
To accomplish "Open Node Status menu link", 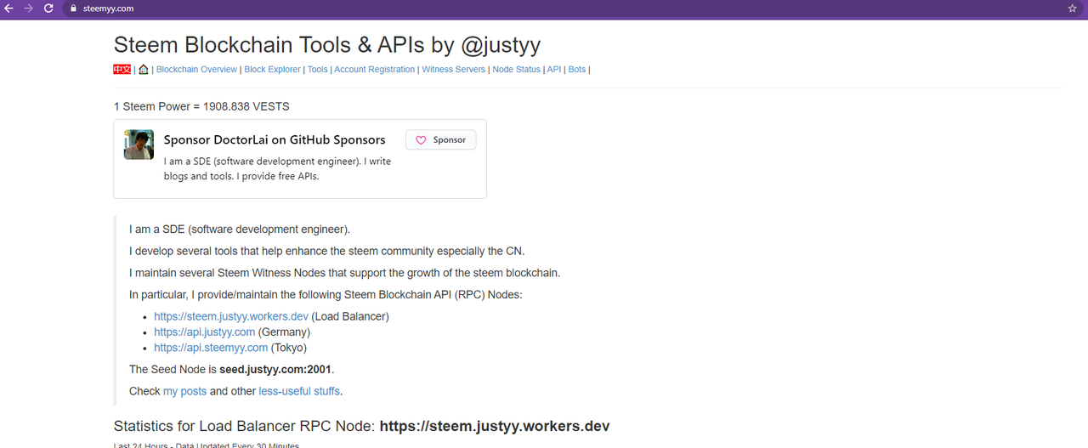I will click(516, 70).
